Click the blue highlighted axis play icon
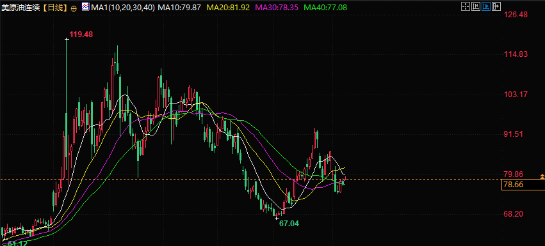This screenshot has height=246, width=545. pos(486,6)
